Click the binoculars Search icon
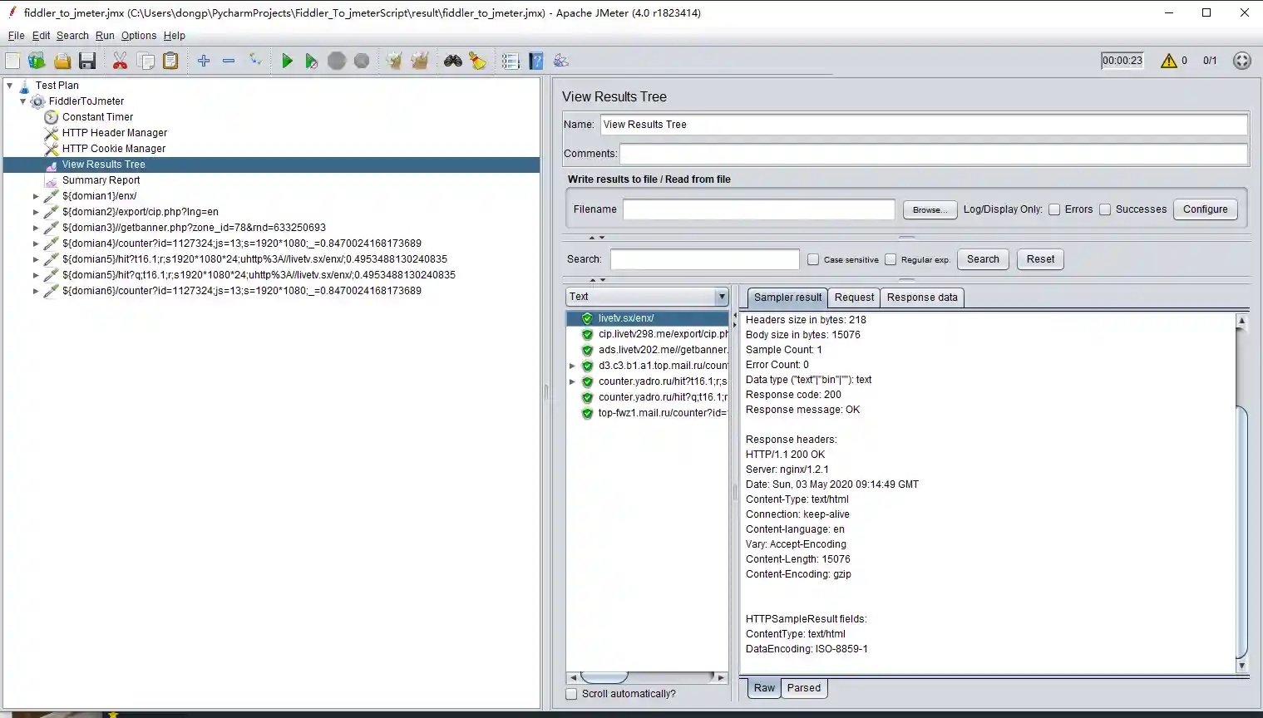Image resolution: width=1263 pixels, height=718 pixels. click(x=452, y=61)
